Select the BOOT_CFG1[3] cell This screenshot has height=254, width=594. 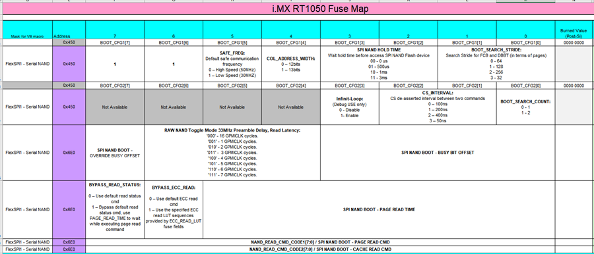(x=350, y=43)
